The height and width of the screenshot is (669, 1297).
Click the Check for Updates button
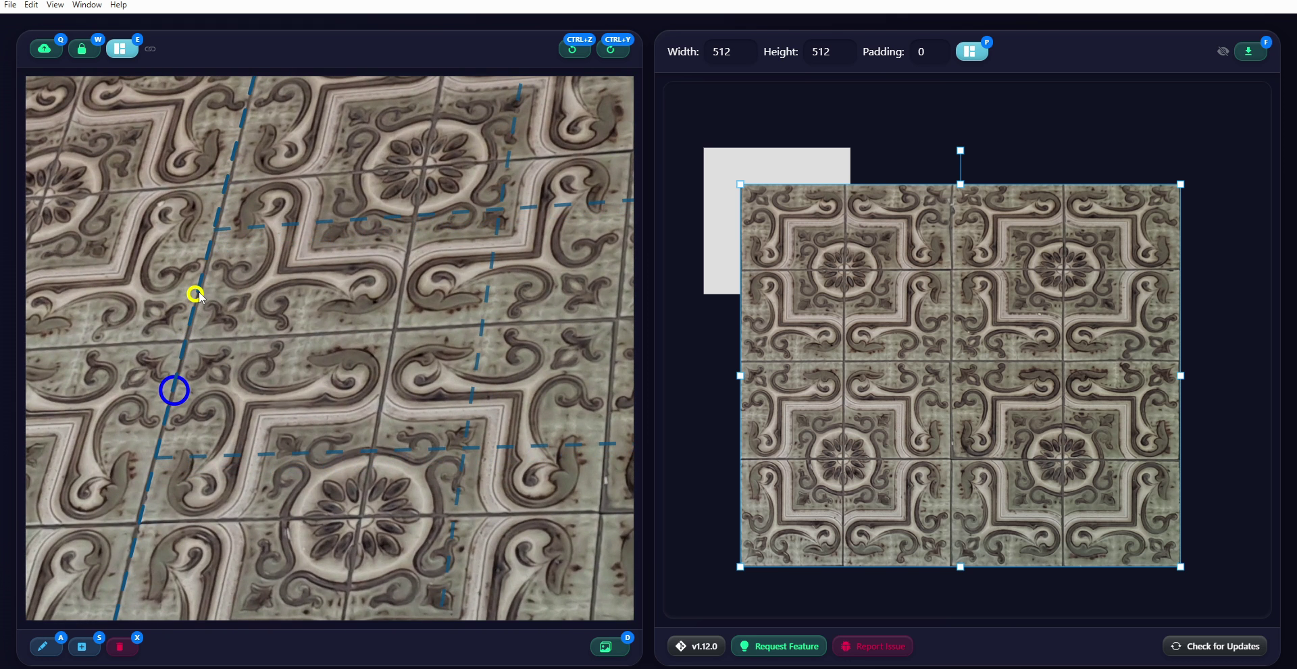[x=1215, y=646]
